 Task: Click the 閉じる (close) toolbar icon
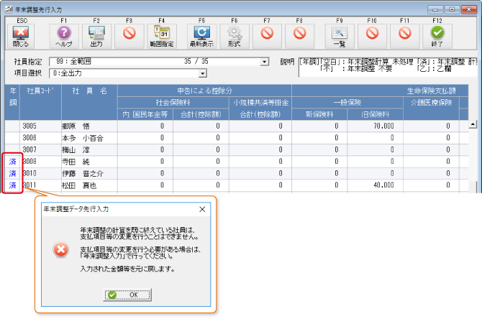coord(22,32)
